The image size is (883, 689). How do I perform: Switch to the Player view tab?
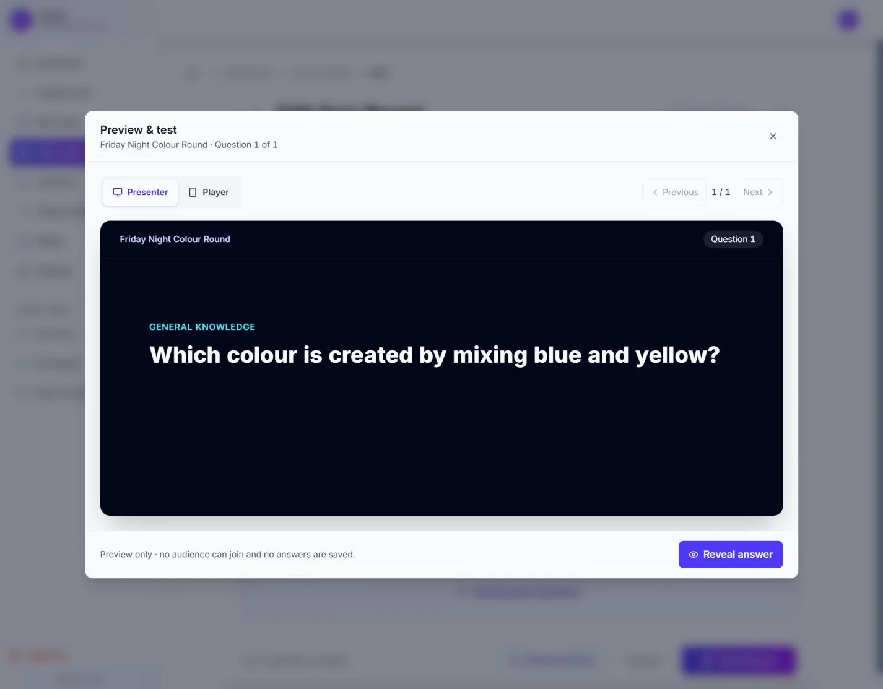[209, 192]
